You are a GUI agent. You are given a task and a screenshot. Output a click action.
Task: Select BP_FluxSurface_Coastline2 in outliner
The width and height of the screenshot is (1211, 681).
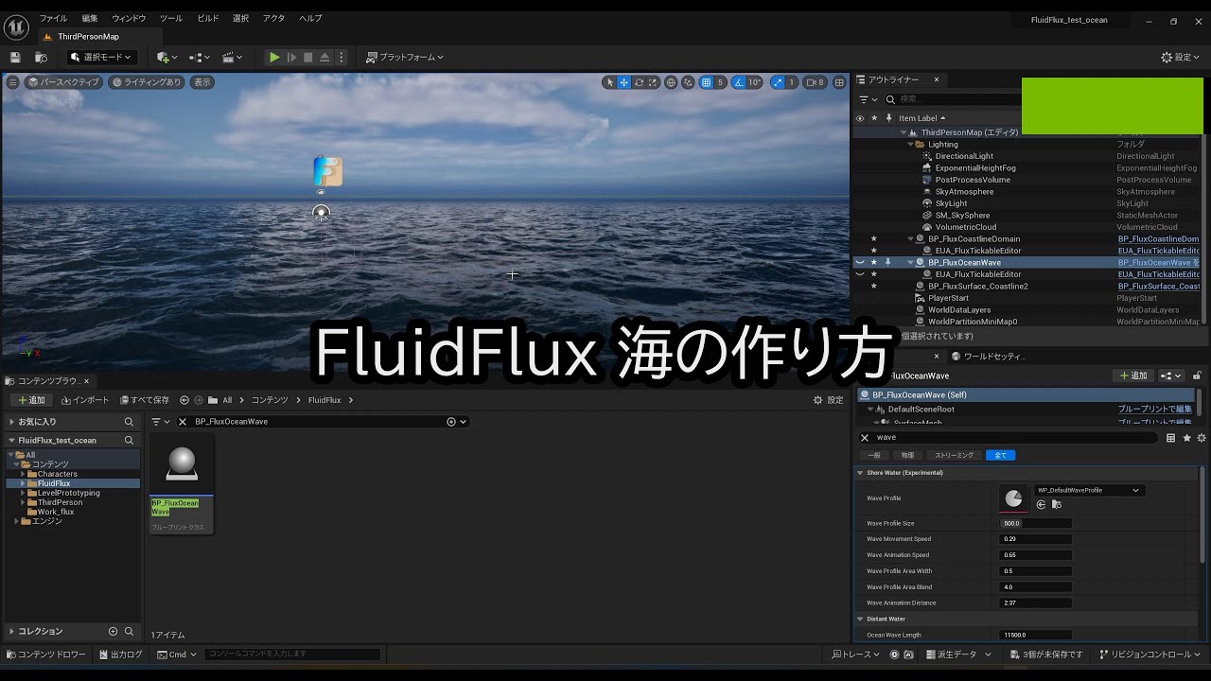[977, 287]
